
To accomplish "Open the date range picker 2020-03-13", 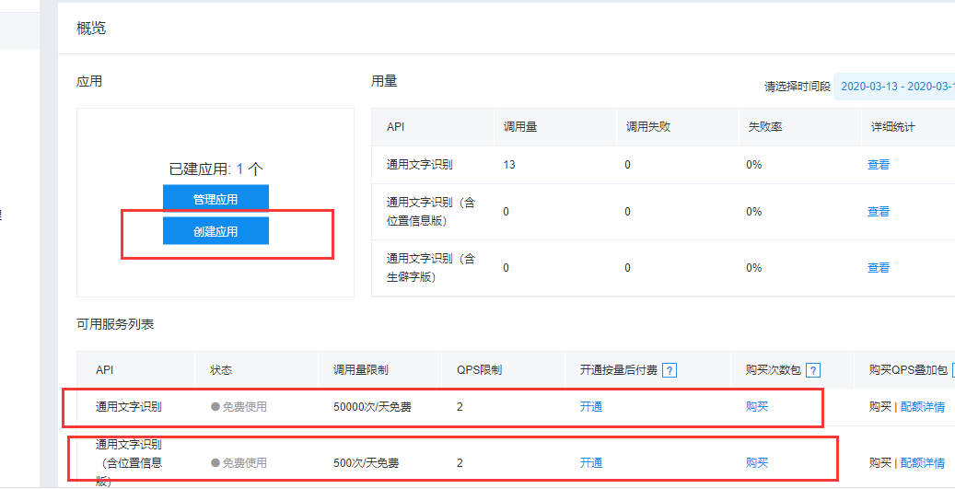I will [x=894, y=86].
